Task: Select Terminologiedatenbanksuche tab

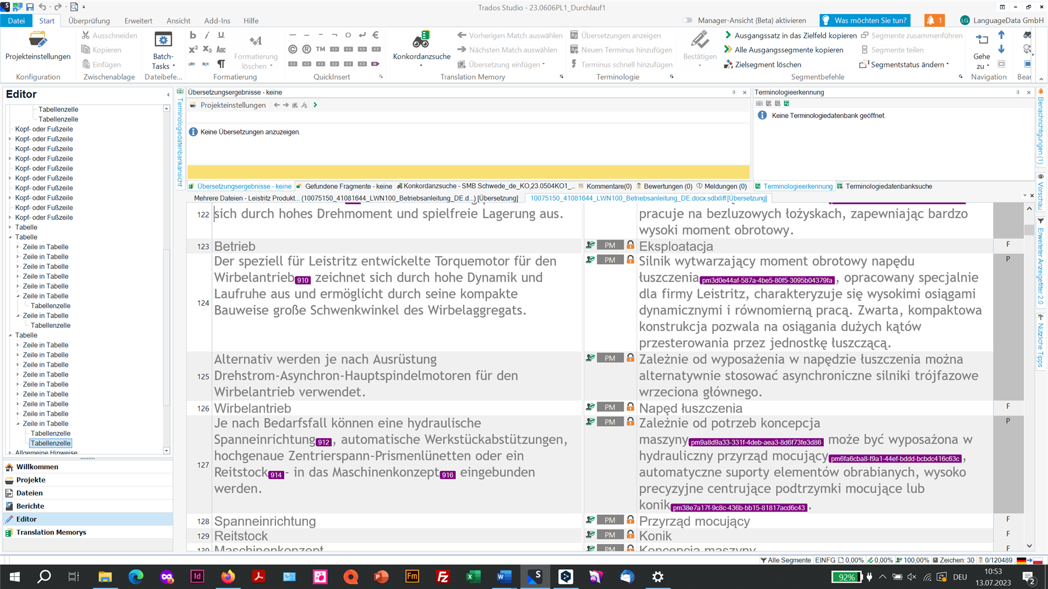Action: point(884,186)
